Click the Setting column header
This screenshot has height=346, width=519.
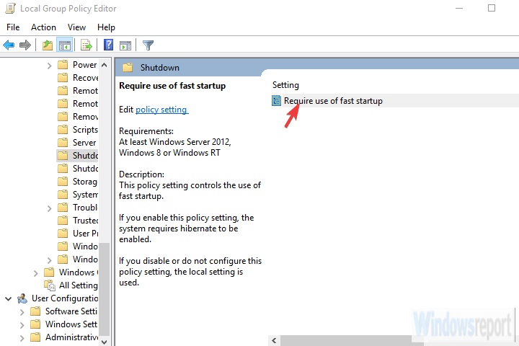point(285,85)
